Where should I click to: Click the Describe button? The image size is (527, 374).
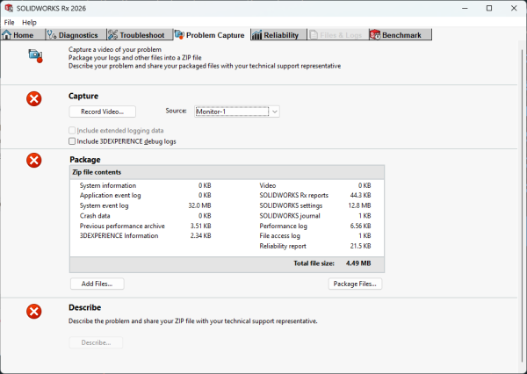click(96, 342)
